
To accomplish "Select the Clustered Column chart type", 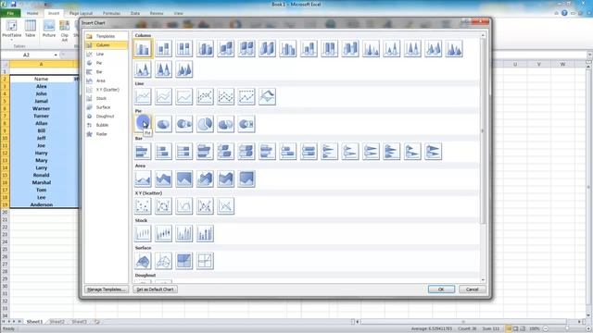I will click(x=143, y=49).
